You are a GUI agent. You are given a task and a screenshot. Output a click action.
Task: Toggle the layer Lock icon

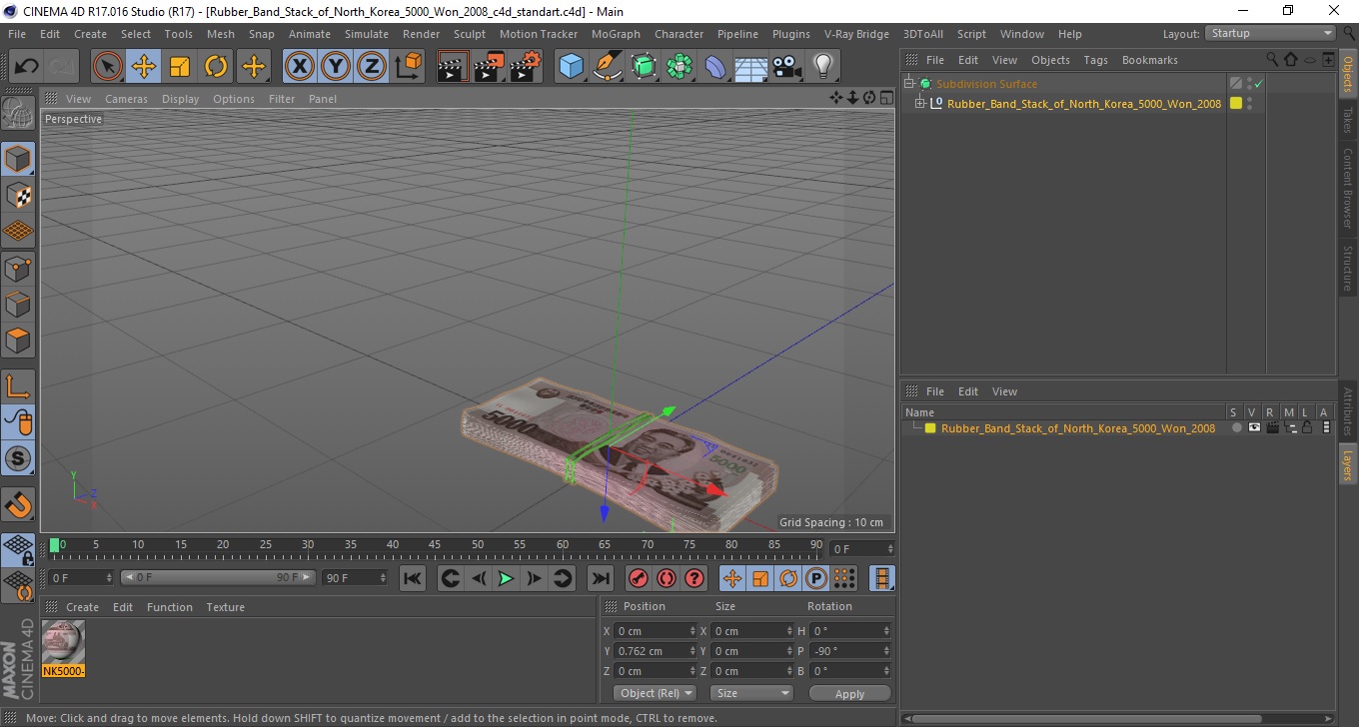coord(1307,427)
